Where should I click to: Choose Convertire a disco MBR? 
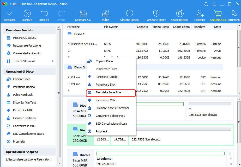pos(111,116)
